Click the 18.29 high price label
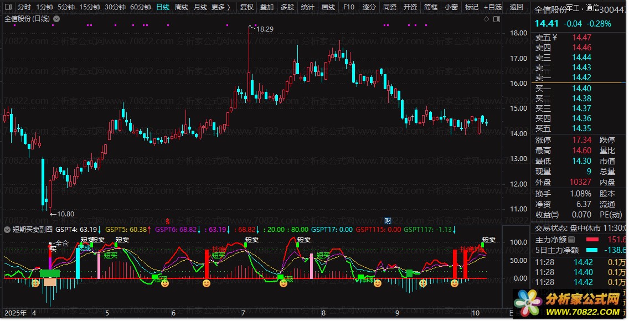Screen dimensions: 629x321 point(265,29)
